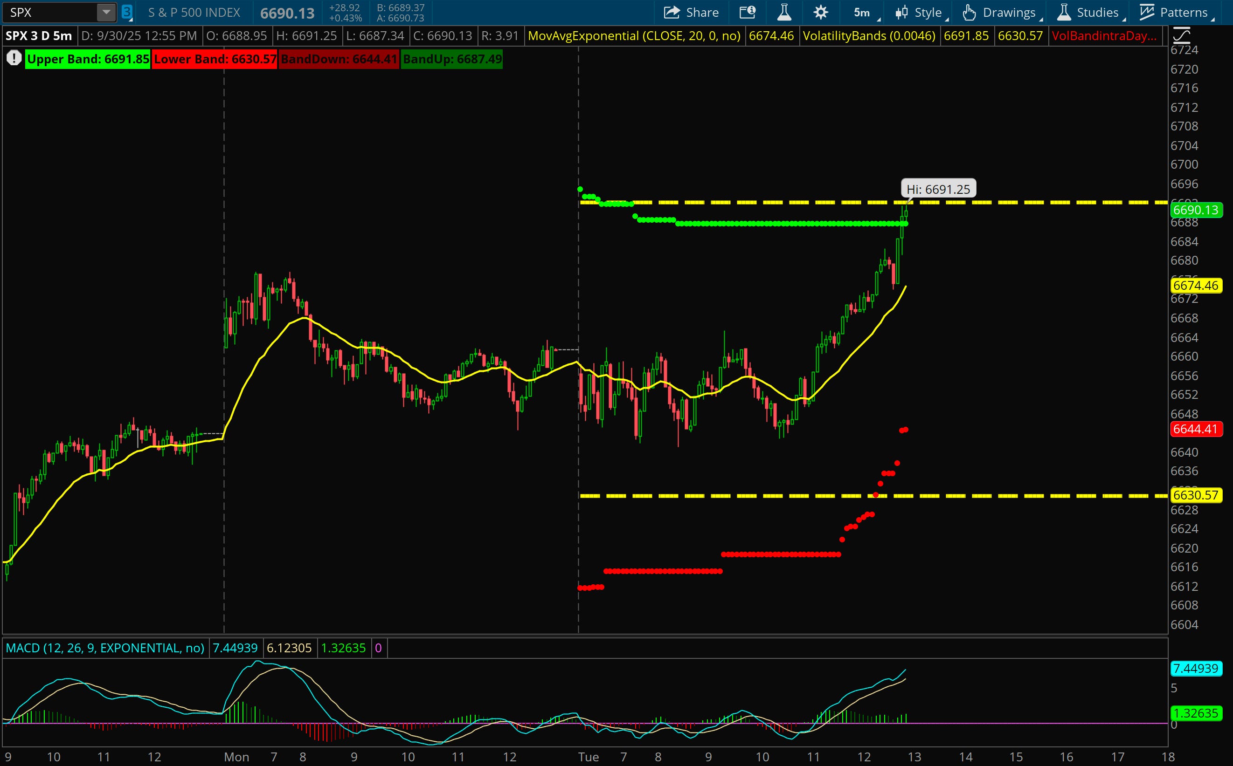The image size is (1233, 766).
Task: Click the red 6644.41 price axis tag
Action: [x=1196, y=429]
